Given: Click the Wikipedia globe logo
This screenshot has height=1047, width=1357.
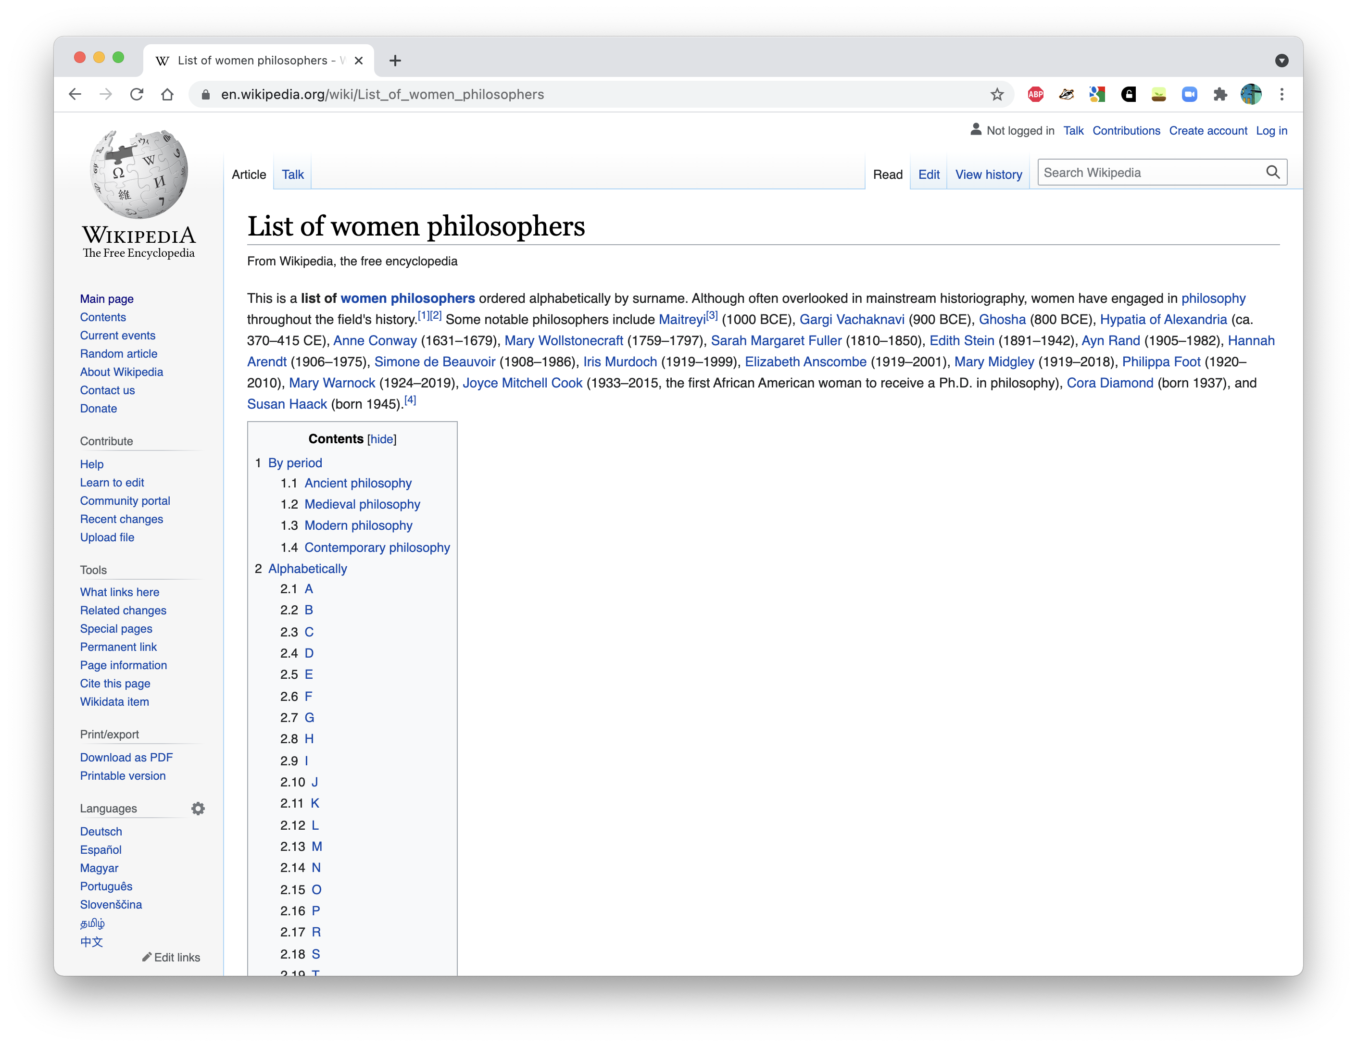Looking at the screenshot, I should coord(139,174).
